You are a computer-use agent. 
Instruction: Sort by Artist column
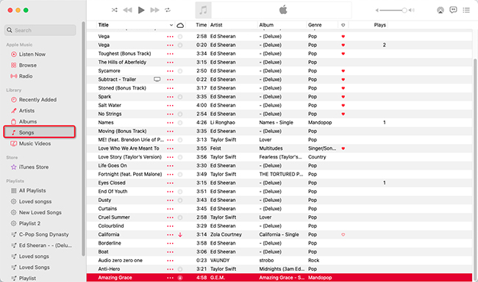click(216, 25)
